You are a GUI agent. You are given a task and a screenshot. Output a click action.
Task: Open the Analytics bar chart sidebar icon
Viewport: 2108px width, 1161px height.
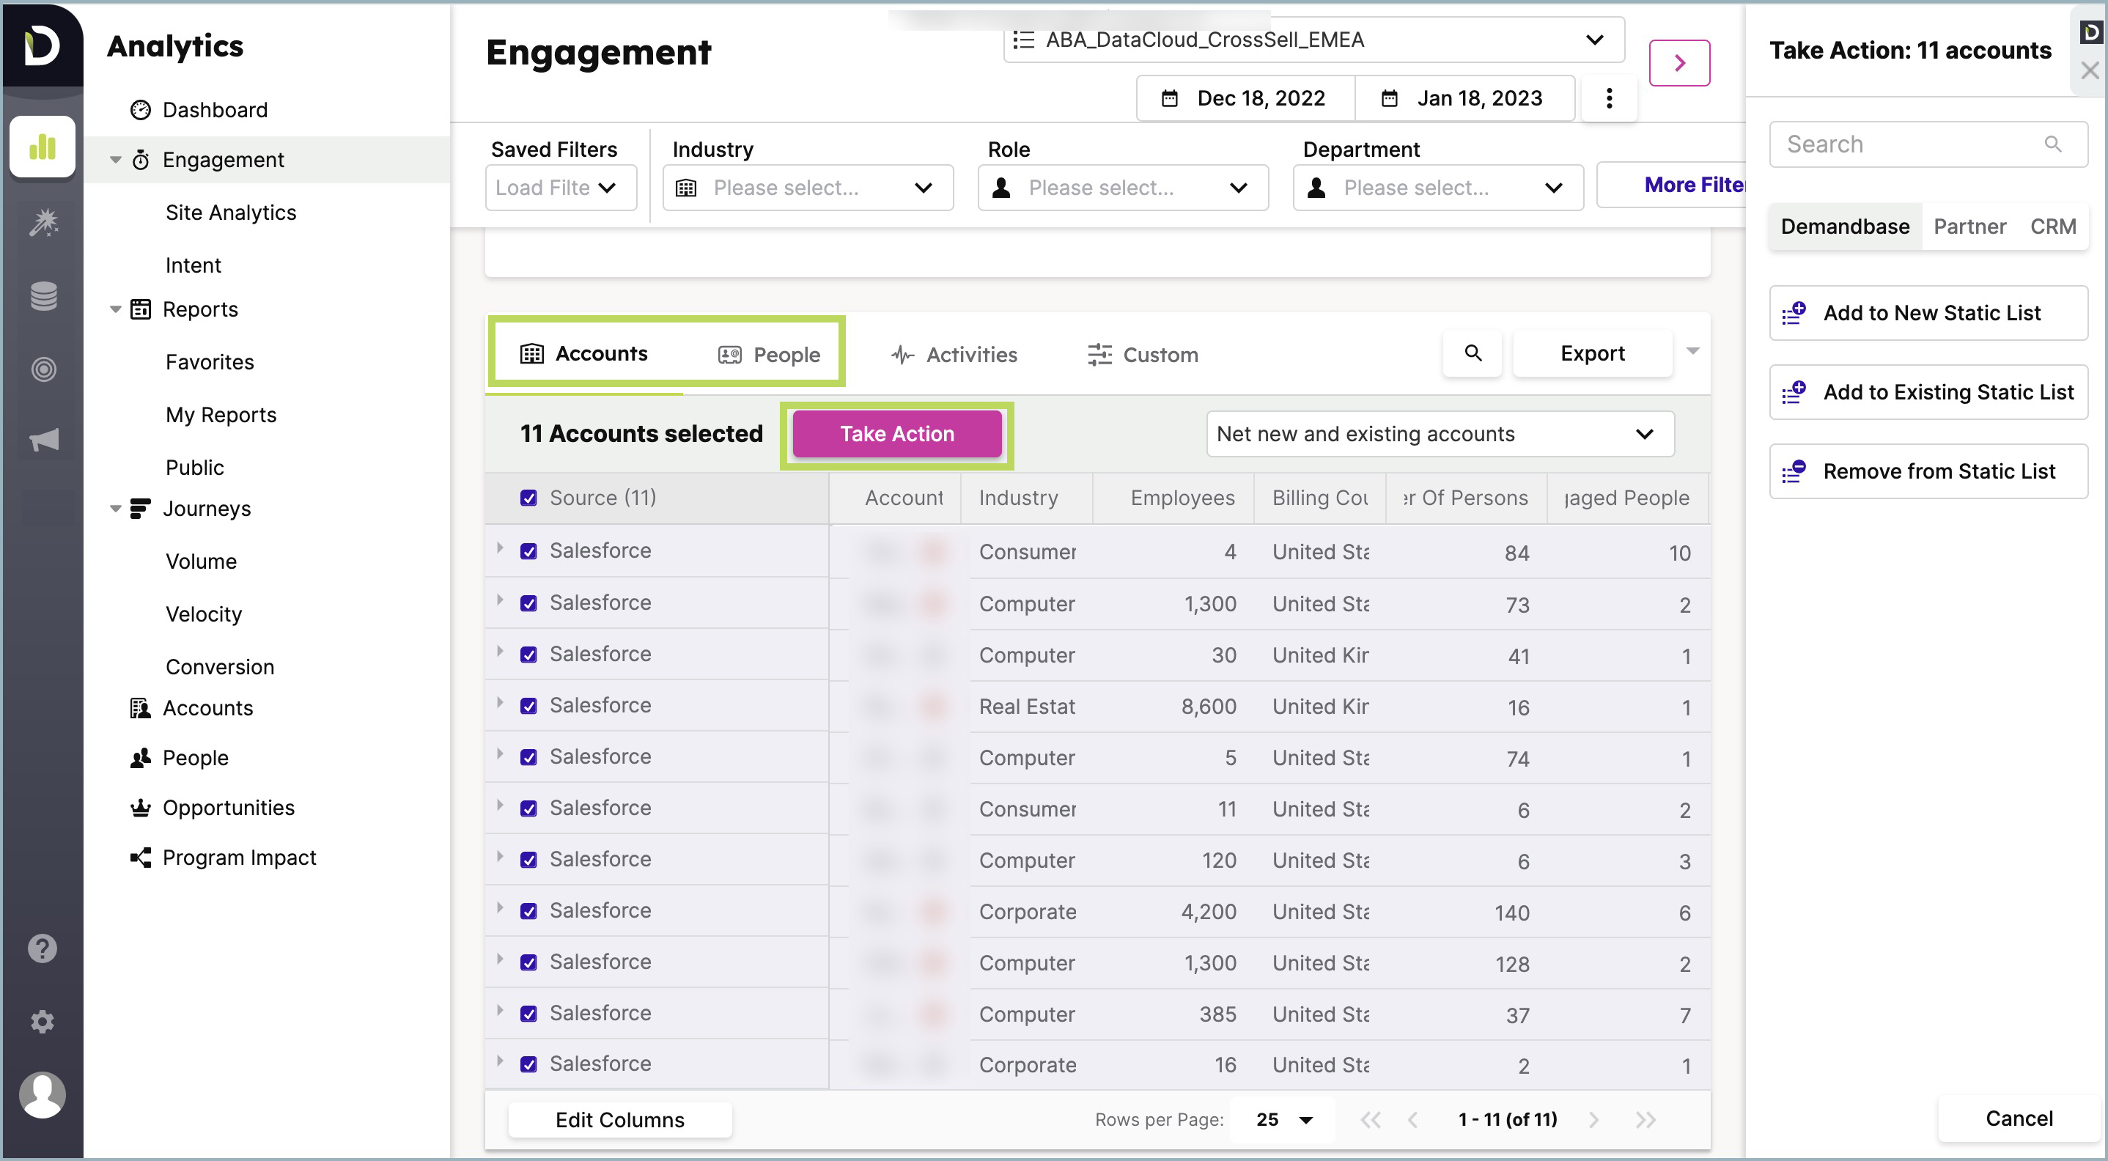pyautogui.click(x=43, y=147)
